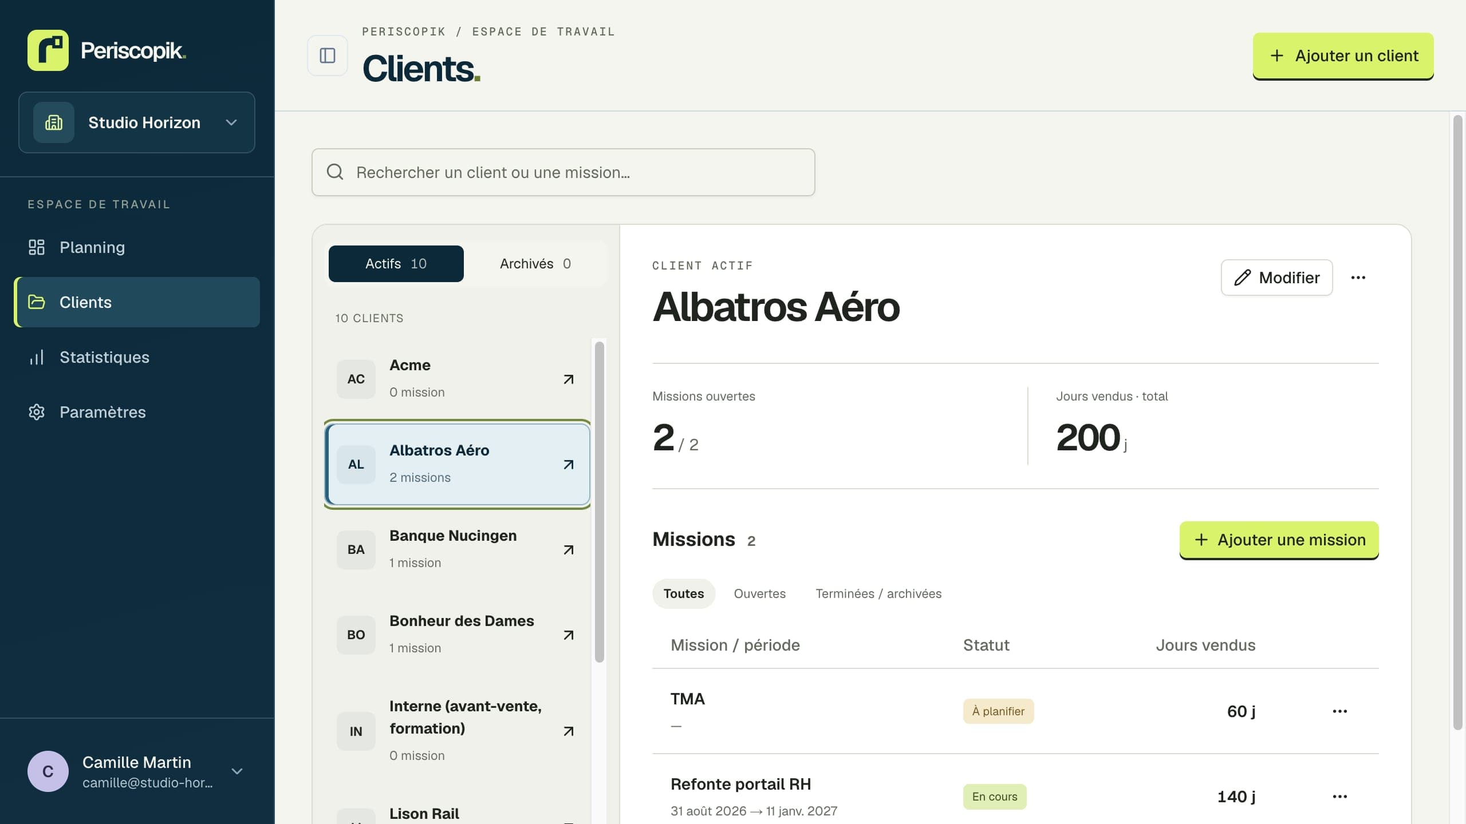Image resolution: width=1466 pixels, height=824 pixels.
Task: Open Clients section in sidebar
Action: pyautogui.click(x=137, y=302)
